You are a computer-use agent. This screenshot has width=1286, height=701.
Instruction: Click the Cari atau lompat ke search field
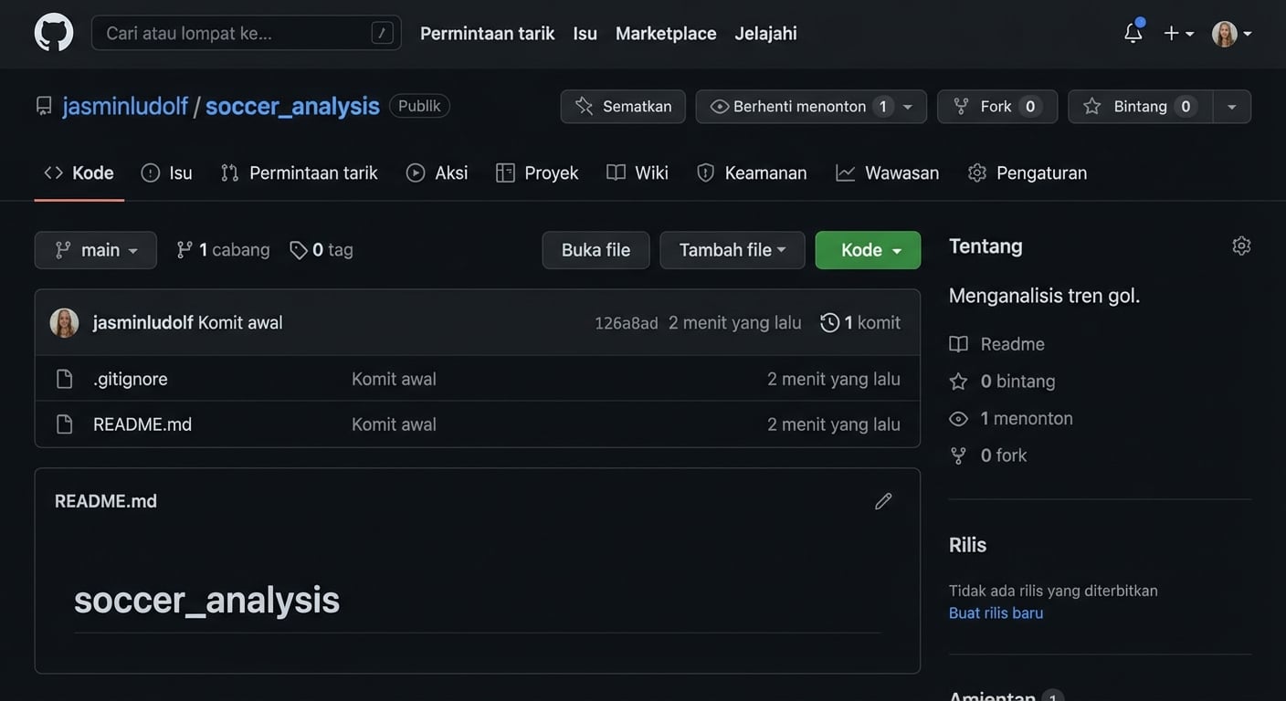247,33
